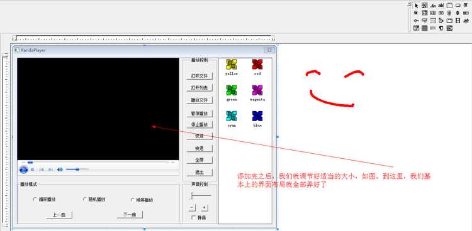The width and height of the screenshot is (472, 231).
Task: Click the media player volume slider
Action: pyautogui.click(x=77, y=169)
